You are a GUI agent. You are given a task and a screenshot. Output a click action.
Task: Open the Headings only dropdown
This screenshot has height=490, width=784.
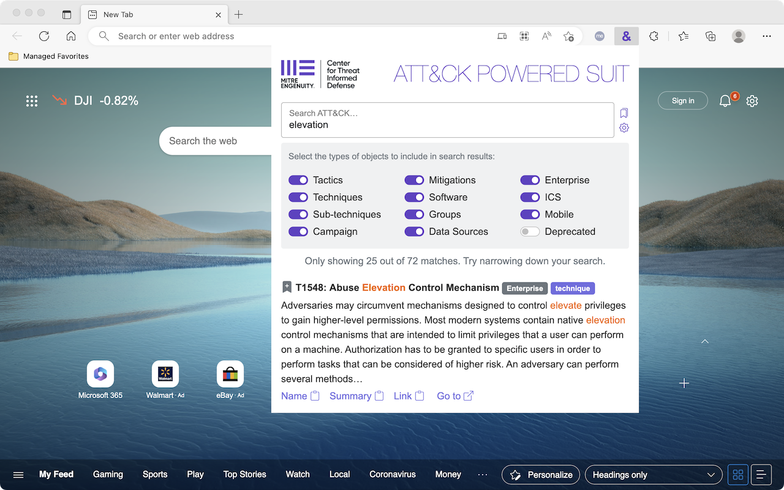point(654,475)
